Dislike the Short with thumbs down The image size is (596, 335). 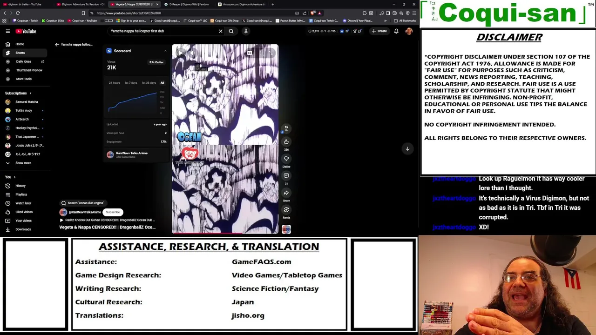pos(286,159)
